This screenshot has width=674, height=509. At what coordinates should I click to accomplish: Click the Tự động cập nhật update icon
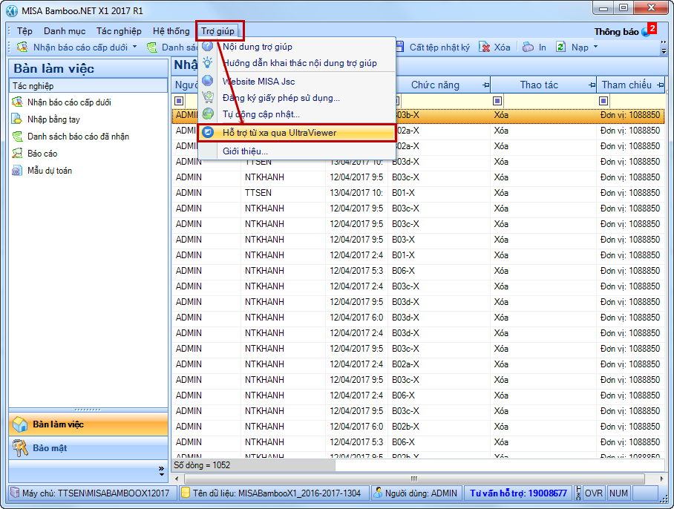pos(208,114)
